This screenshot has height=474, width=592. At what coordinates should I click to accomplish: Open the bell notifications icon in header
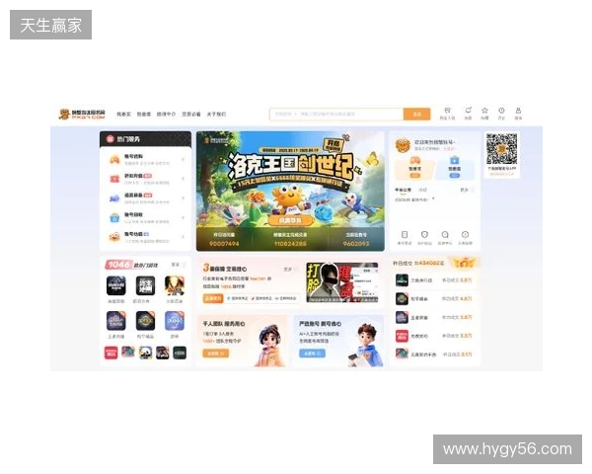pyautogui.click(x=468, y=111)
